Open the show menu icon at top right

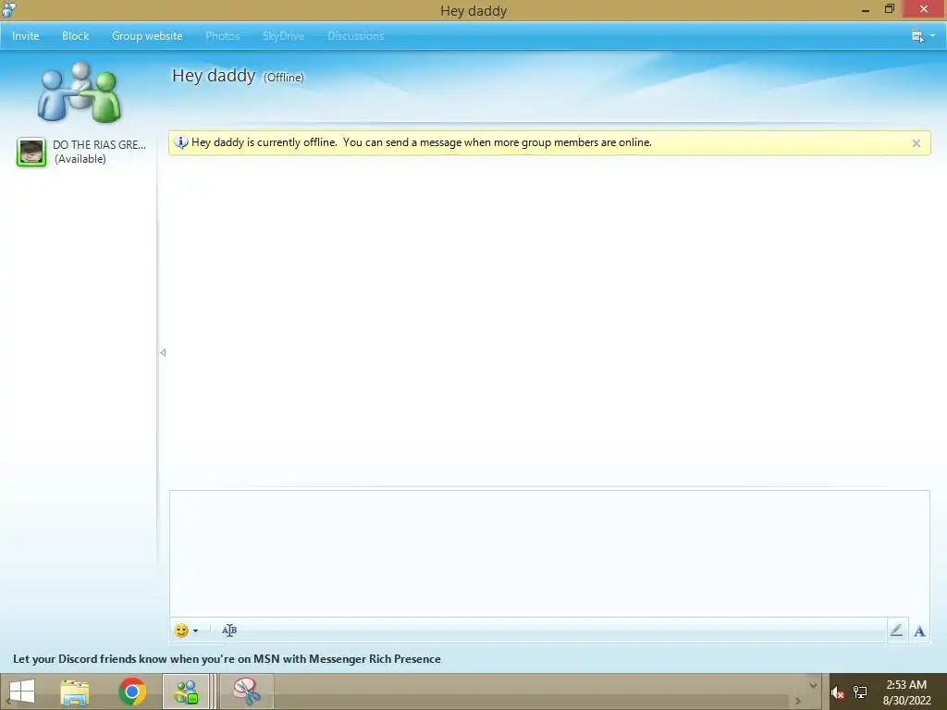click(917, 36)
